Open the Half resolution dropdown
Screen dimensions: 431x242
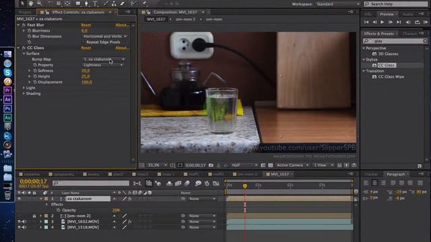pyautogui.click(x=244, y=165)
